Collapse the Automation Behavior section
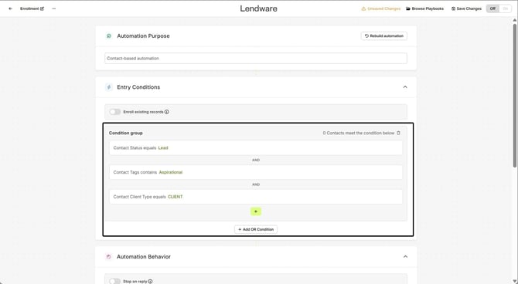The image size is (518, 284). (x=405, y=257)
